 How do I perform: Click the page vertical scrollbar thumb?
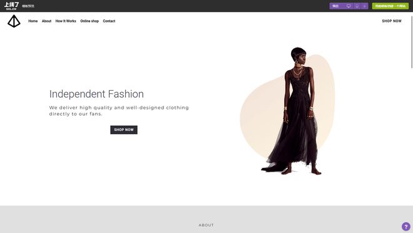411,41
